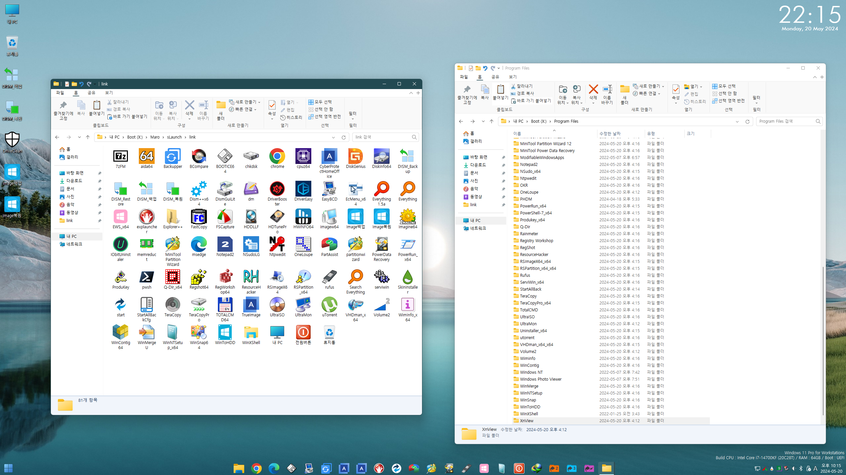The image size is (846, 475).
Task: Select the msedge shortcut icon
Action: coord(199,244)
